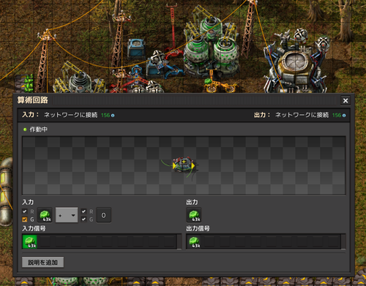Toggle first operand green wire G checkbox
Viewport: 366px width, 286px height.
[24, 219]
